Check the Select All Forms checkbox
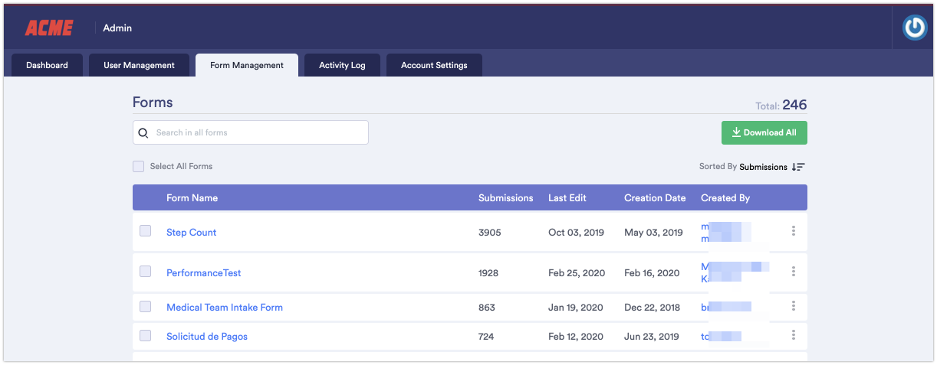Screen dimensions: 937x365 click(139, 167)
